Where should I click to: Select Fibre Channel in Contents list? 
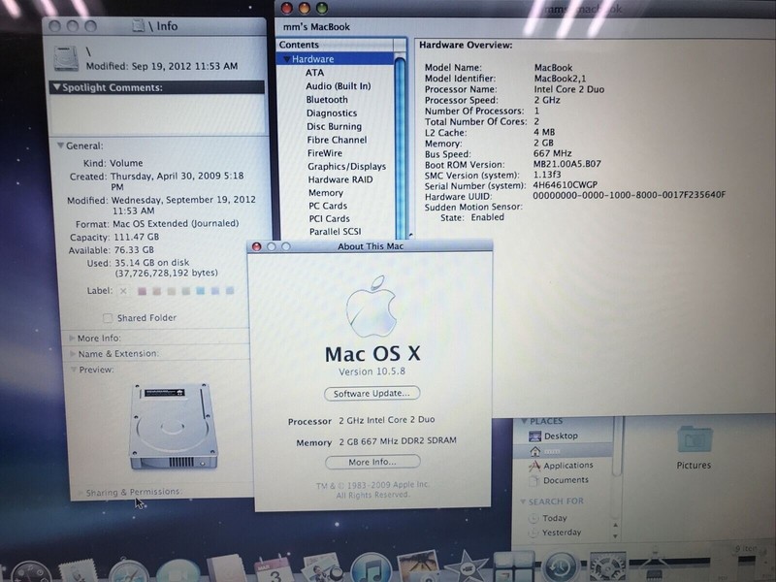pyautogui.click(x=337, y=140)
